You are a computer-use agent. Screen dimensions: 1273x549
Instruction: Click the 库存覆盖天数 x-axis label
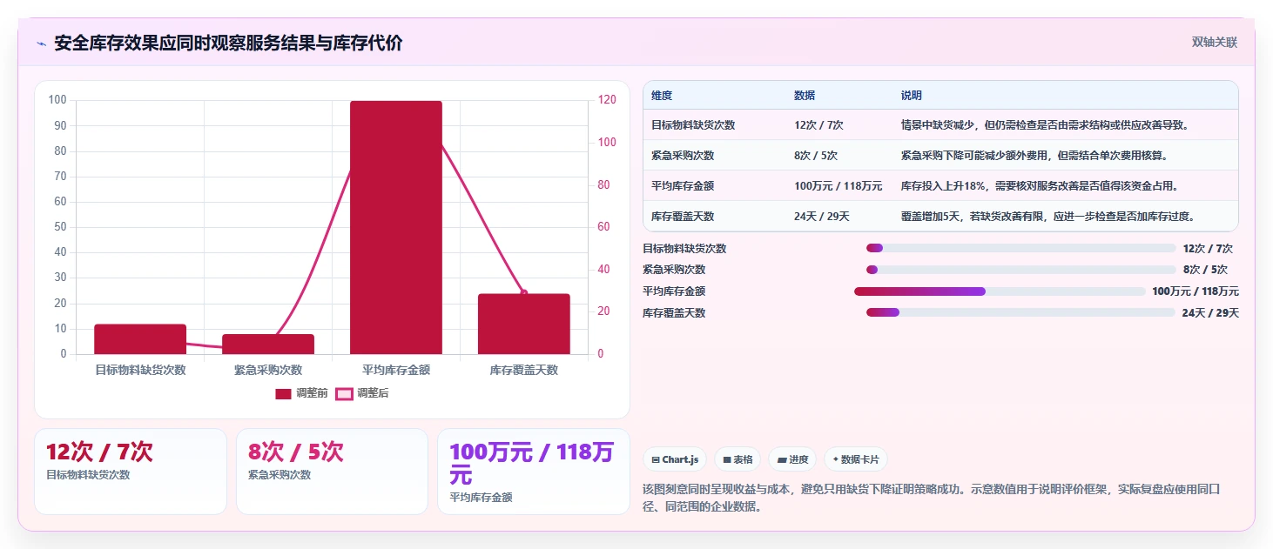coord(524,370)
